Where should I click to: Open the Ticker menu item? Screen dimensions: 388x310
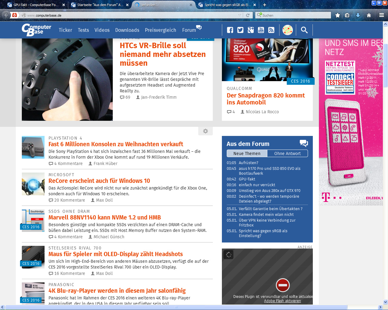tap(65, 30)
